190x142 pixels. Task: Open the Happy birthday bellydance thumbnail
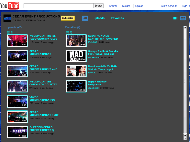(x=76, y=86)
